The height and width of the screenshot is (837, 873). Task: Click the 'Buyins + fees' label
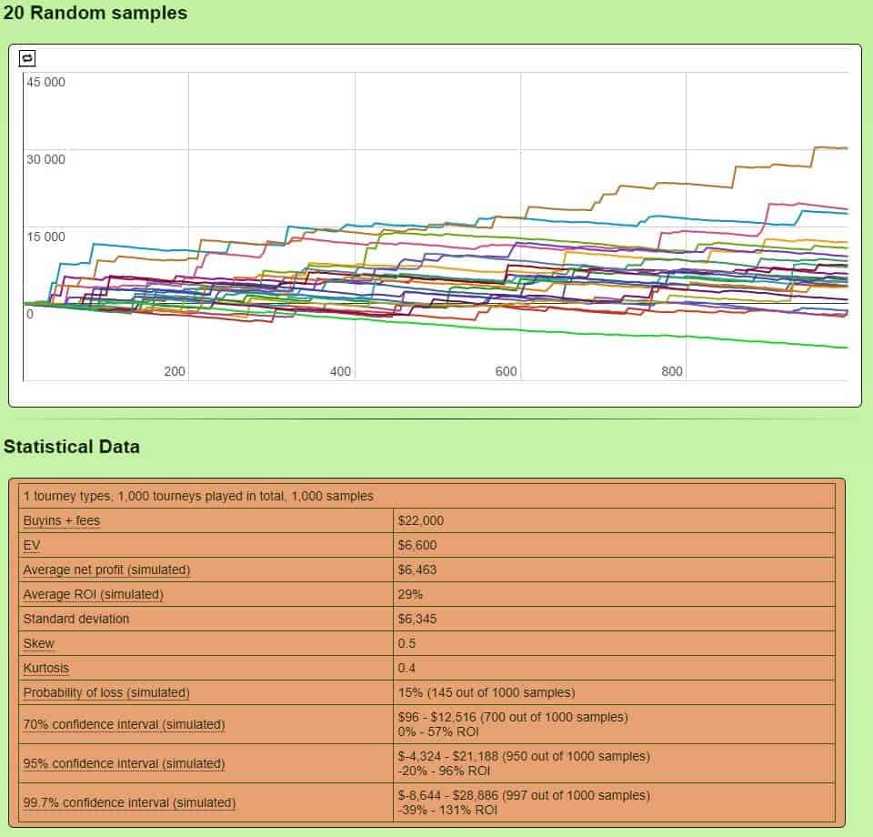tap(61, 520)
